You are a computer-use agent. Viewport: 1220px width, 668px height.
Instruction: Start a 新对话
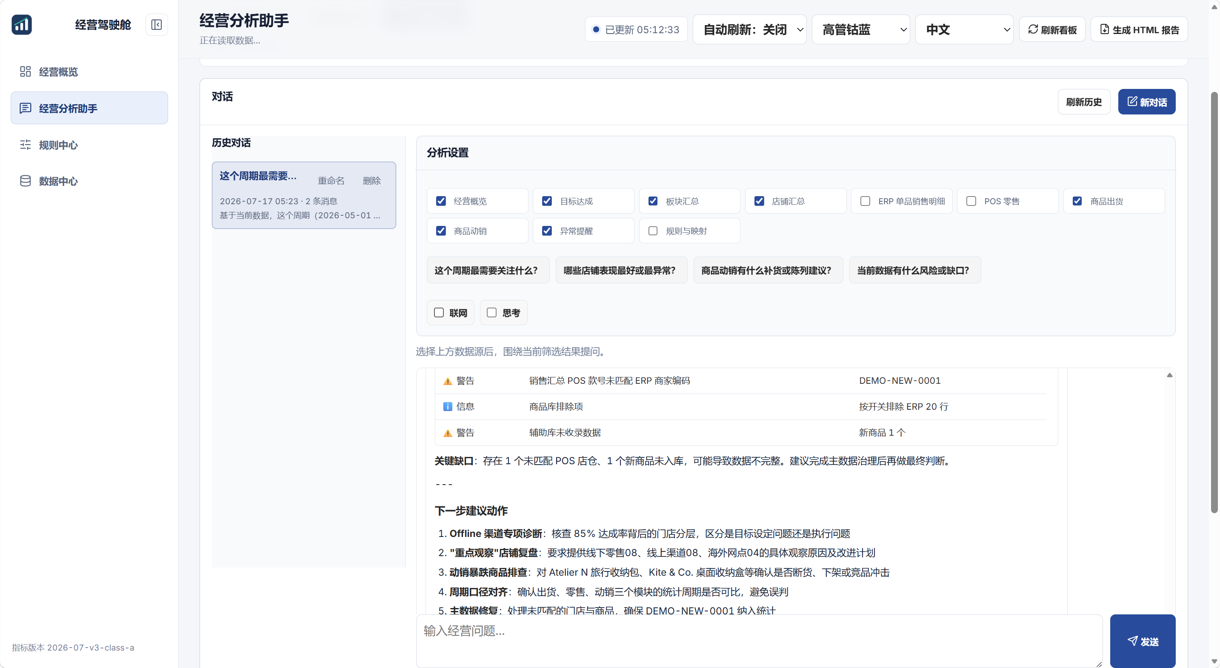point(1146,101)
